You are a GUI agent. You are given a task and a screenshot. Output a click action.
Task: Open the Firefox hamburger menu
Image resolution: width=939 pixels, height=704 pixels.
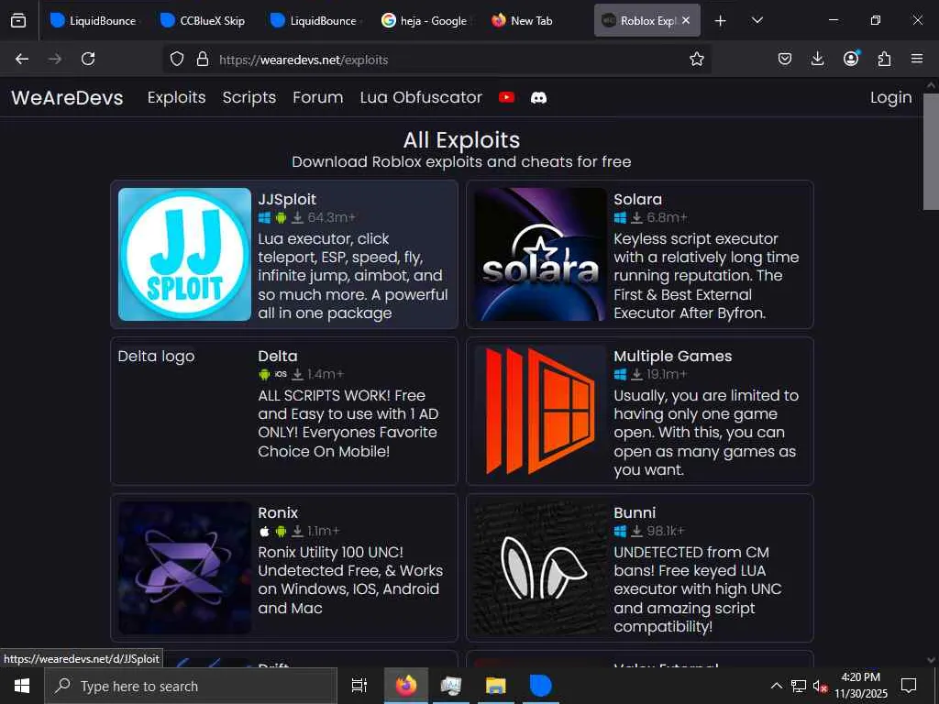pyautogui.click(x=917, y=59)
